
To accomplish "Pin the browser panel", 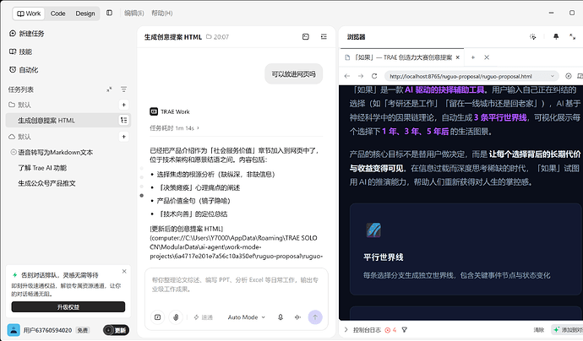I will point(556,36).
